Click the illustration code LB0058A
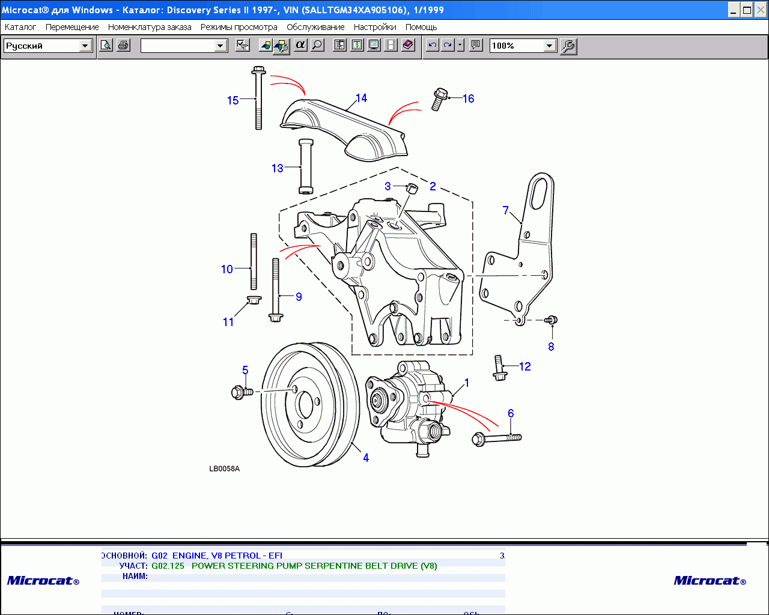 [224, 468]
